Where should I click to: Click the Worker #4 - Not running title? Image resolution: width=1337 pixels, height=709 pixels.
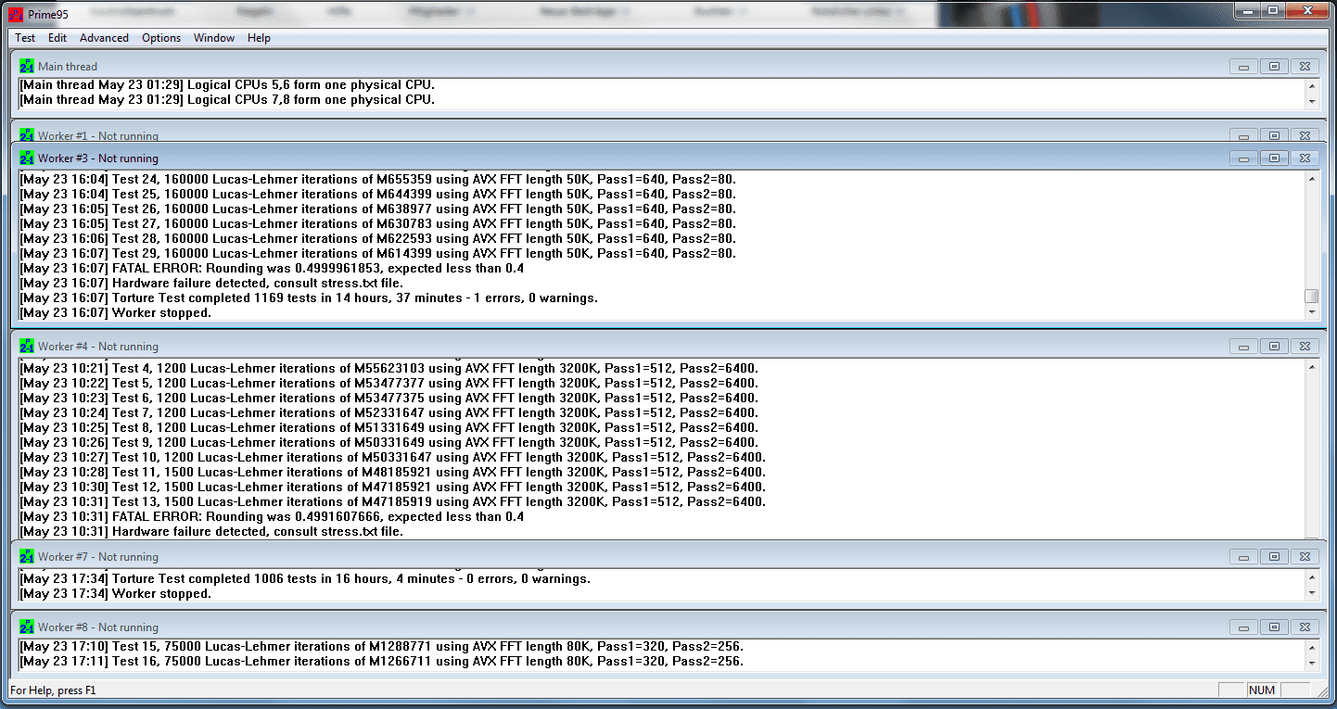pos(98,347)
